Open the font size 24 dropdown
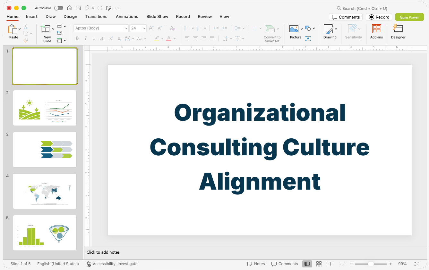Screen dimensions: 429x270 pyautogui.click(x=144, y=28)
